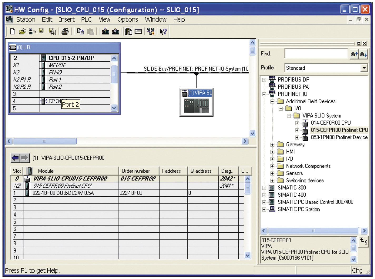375x279 pixels.
Task: Click the catalog pane dock icon
Action: (x=359, y=43)
